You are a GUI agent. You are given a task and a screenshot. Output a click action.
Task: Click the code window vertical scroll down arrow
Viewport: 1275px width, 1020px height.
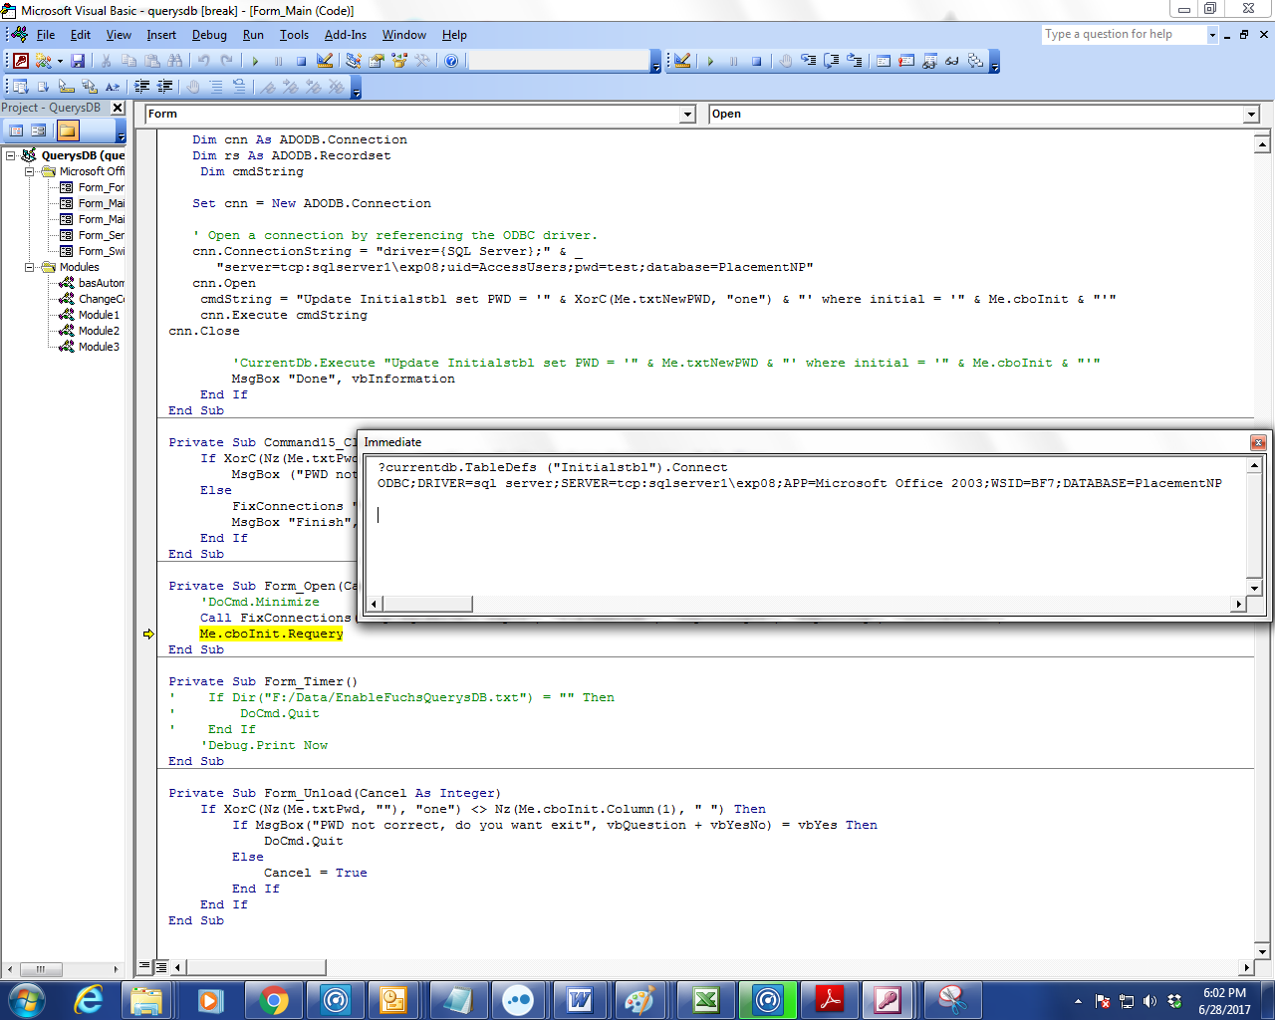pyautogui.click(x=1262, y=951)
